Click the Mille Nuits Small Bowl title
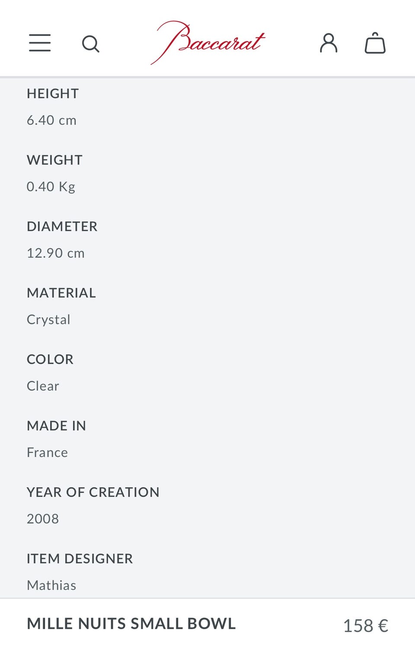This screenshot has width=415, height=646. click(x=131, y=624)
